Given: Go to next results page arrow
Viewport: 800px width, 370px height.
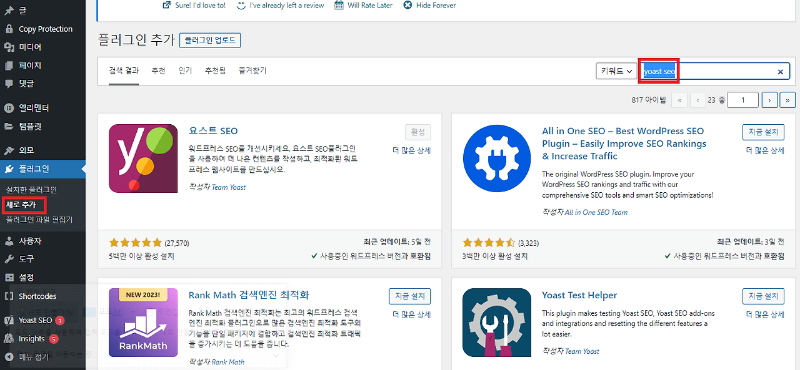Looking at the screenshot, I should tap(770, 100).
